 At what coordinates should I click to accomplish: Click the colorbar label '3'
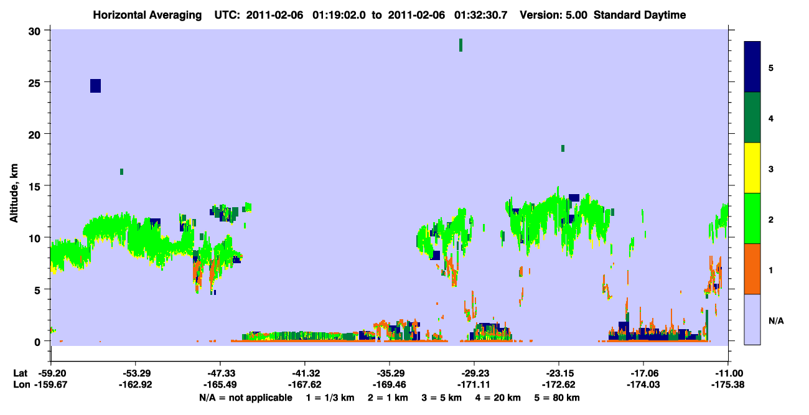(x=771, y=168)
